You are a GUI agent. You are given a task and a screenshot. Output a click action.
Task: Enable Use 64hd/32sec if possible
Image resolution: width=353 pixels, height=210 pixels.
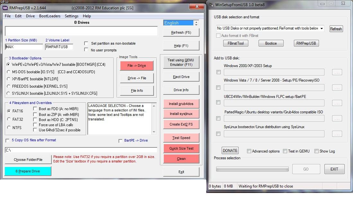35,130
